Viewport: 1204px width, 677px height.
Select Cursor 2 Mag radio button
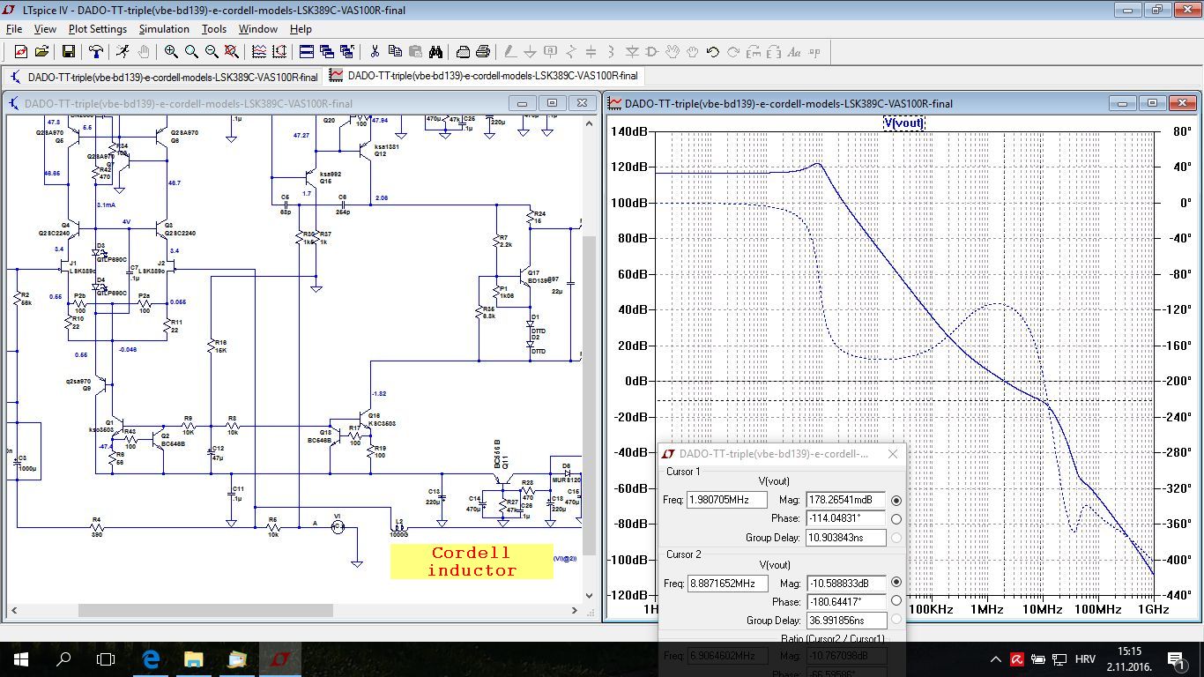pyautogui.click(x=896, y=583)
